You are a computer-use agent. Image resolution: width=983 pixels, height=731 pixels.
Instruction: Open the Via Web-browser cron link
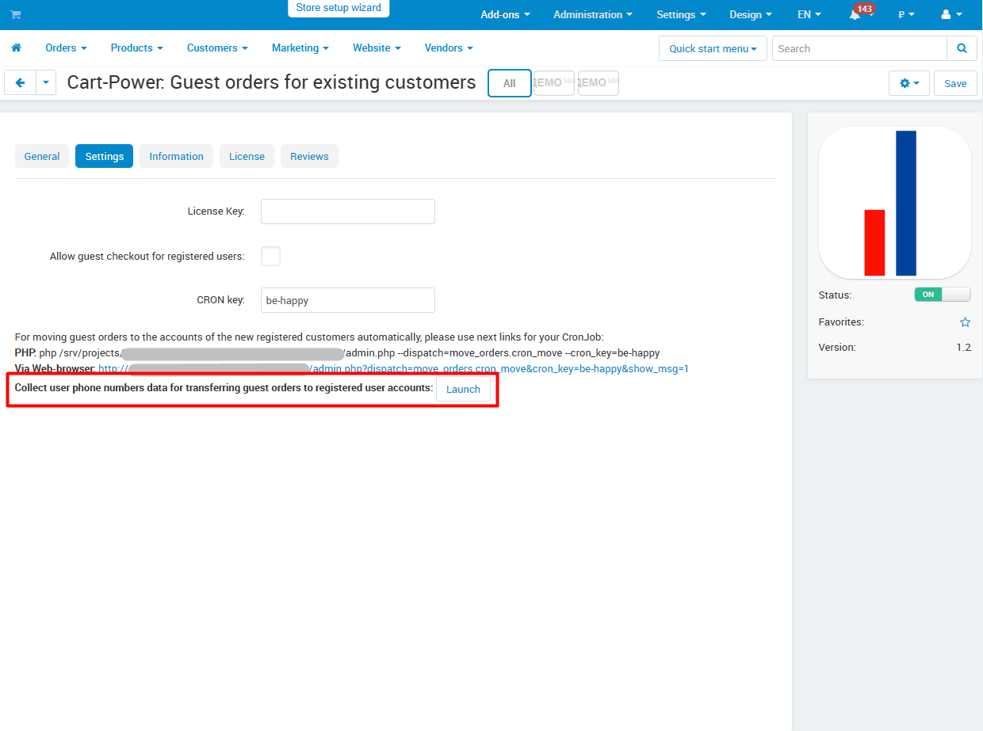point(394,368)
